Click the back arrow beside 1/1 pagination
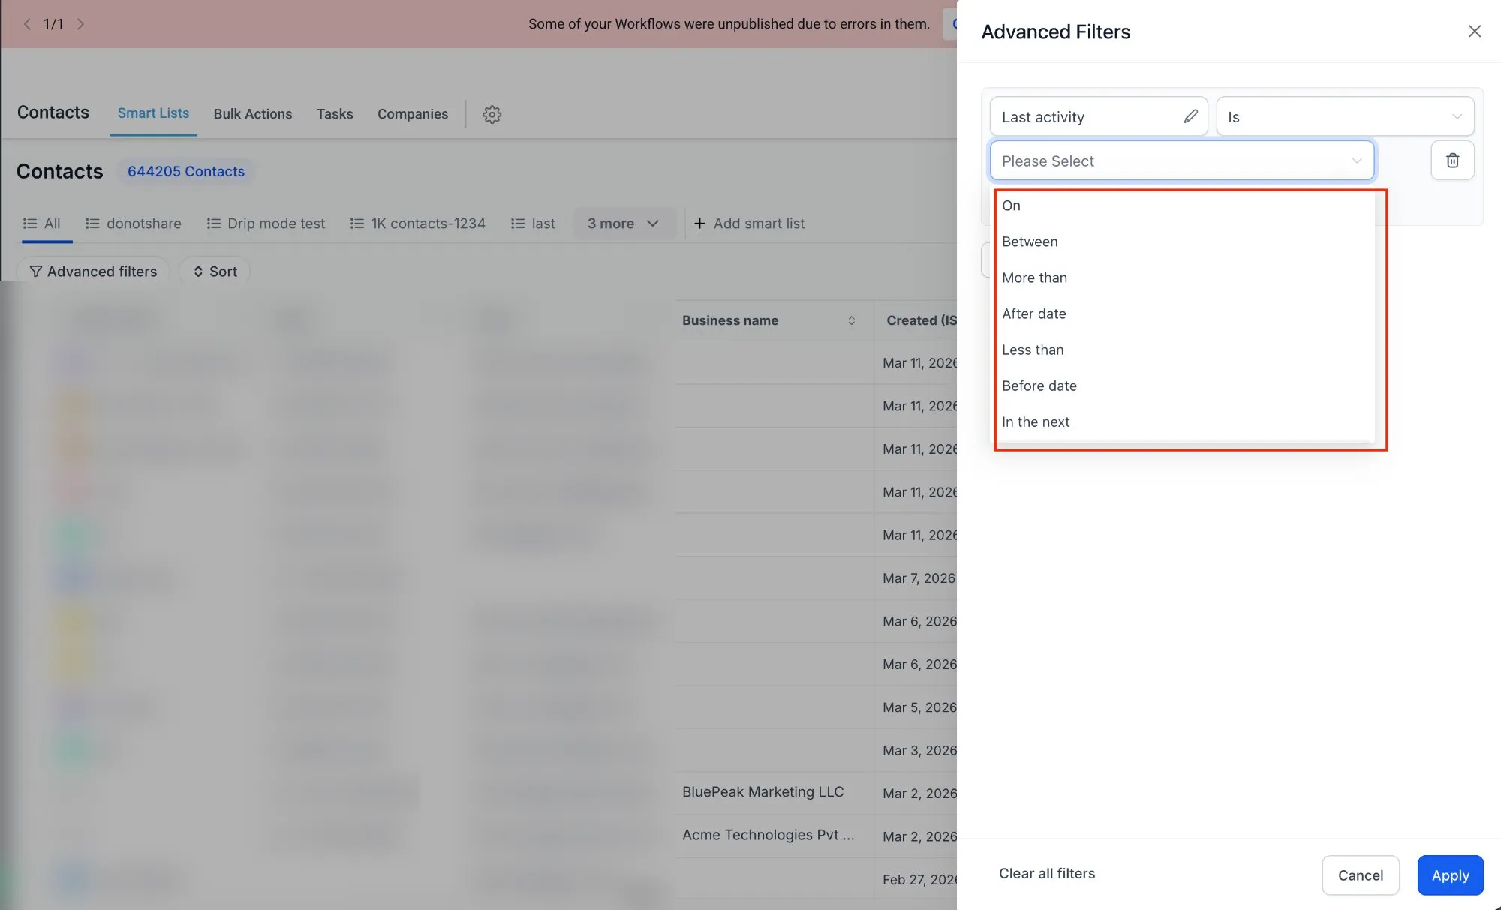This screenshot has width=1501, height=910. (x=27, y=23)
